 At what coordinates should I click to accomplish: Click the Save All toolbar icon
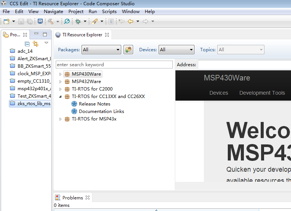pyautogui.click(x=30, y=22)
